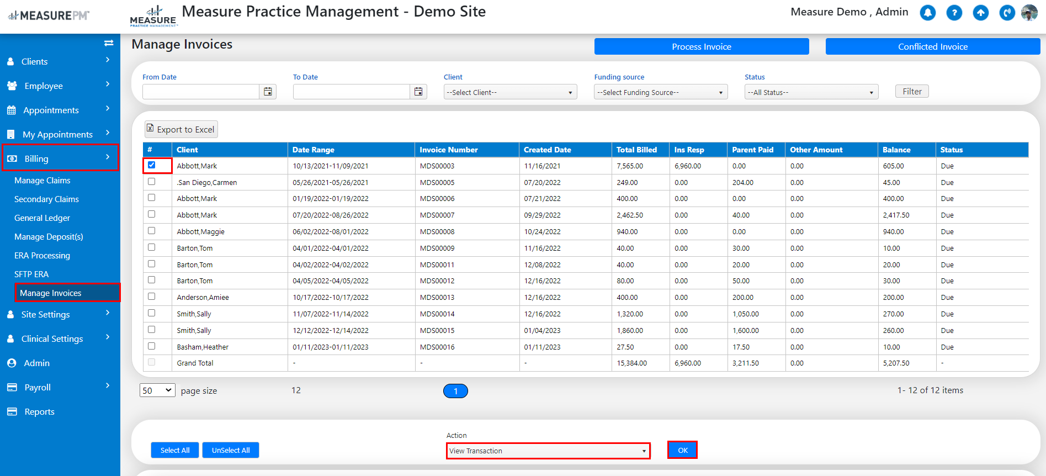Click the UnSelect All button

tap(231, 450)
